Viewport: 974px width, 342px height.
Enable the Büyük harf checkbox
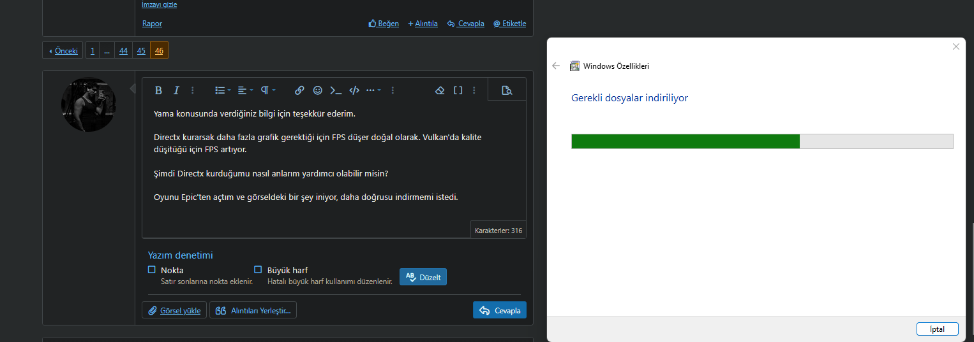pyautogui.click(x=258, y=270)
